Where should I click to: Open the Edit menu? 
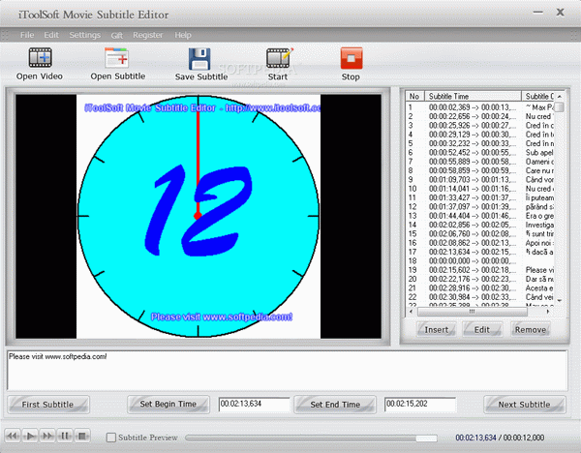pos(51,35)
